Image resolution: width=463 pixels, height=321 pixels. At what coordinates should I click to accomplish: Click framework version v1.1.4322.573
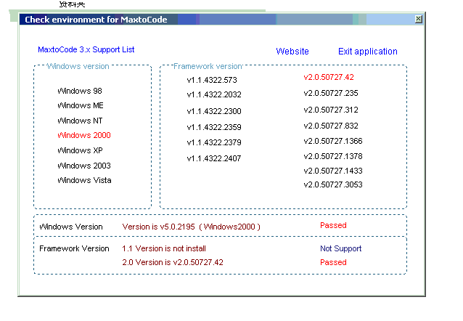coord(212,80)
